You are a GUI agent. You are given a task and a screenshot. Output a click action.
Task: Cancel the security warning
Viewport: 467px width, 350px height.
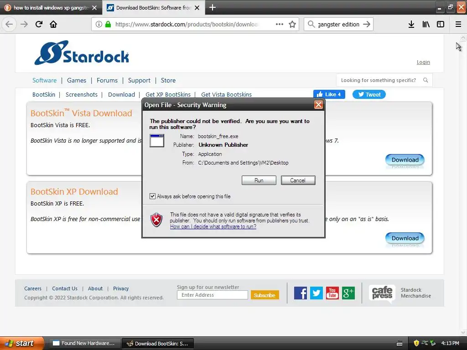298,180
